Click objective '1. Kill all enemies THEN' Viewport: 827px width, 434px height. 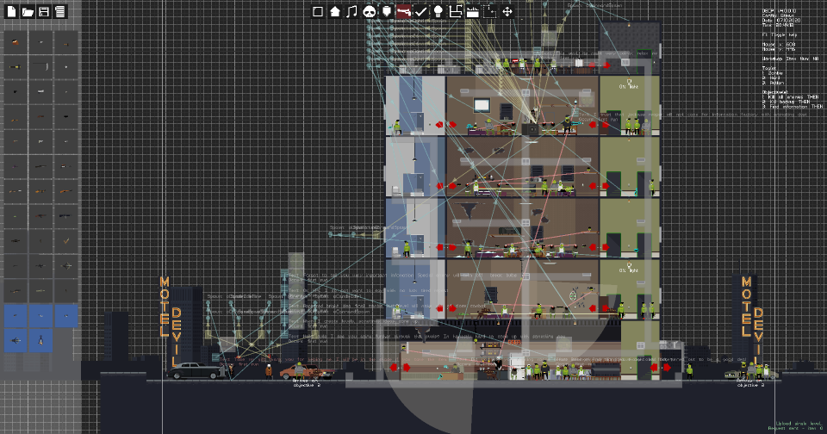point(791,96)
